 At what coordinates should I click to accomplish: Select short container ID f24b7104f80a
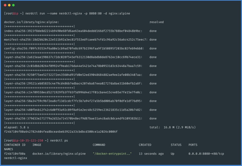pyautogui.click(x=15, y=154)
